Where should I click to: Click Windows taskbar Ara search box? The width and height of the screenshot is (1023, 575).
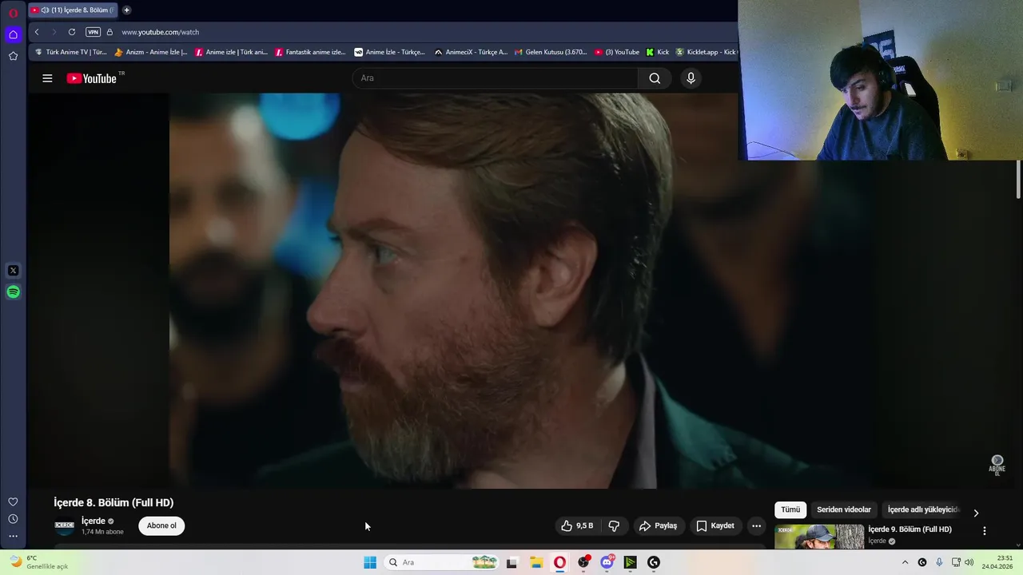click(x=440, y=562)
